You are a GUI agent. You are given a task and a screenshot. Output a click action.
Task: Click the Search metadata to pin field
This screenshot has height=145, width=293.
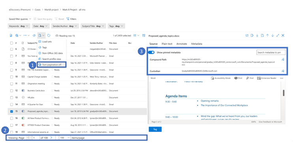coord(271,53)
